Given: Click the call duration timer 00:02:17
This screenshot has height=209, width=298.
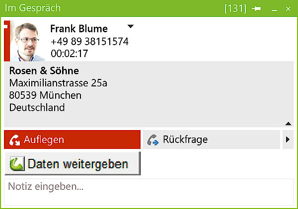Looking at the screenshot, I should 70,54.
